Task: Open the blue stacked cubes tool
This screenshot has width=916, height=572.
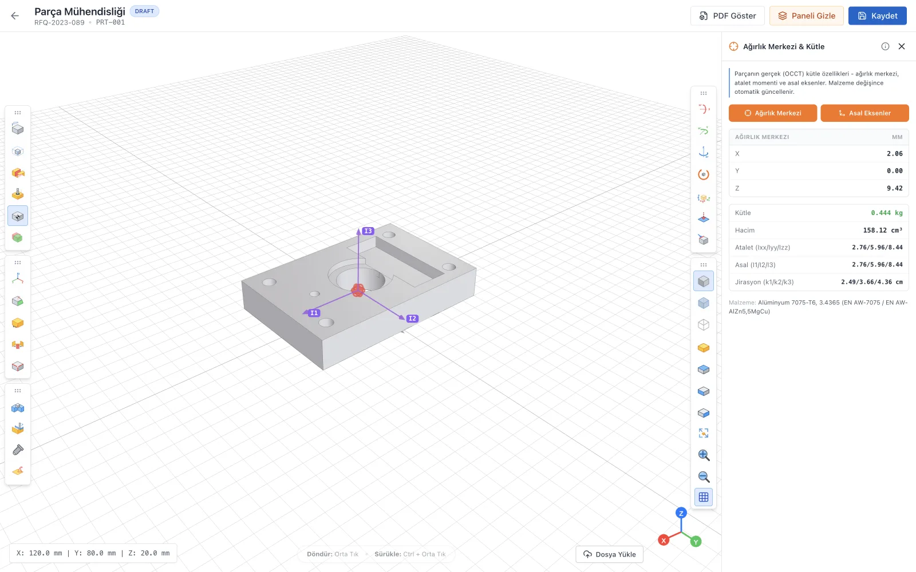Action: coord(18,407)
